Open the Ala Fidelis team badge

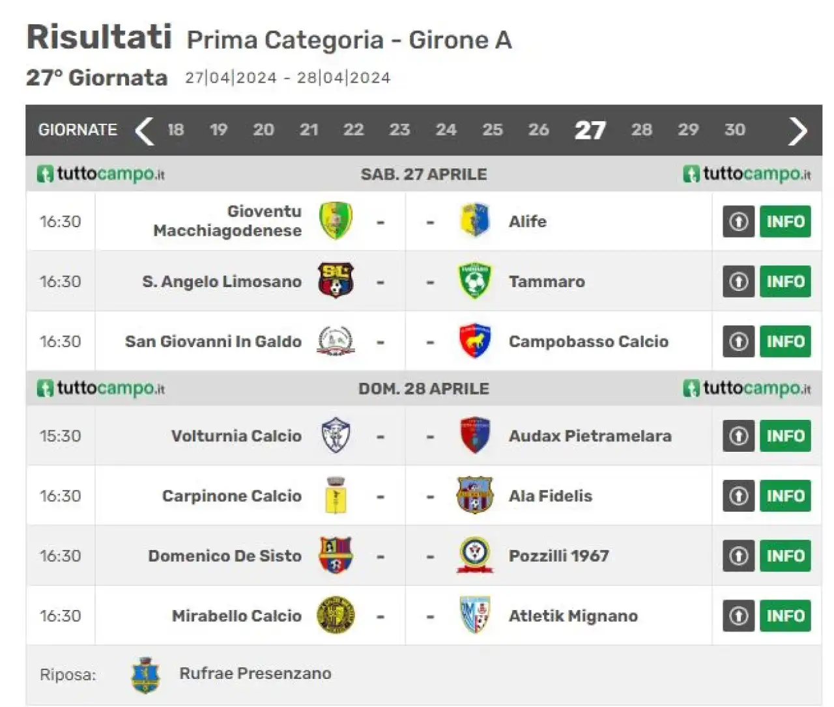click(x=474, y=495)
